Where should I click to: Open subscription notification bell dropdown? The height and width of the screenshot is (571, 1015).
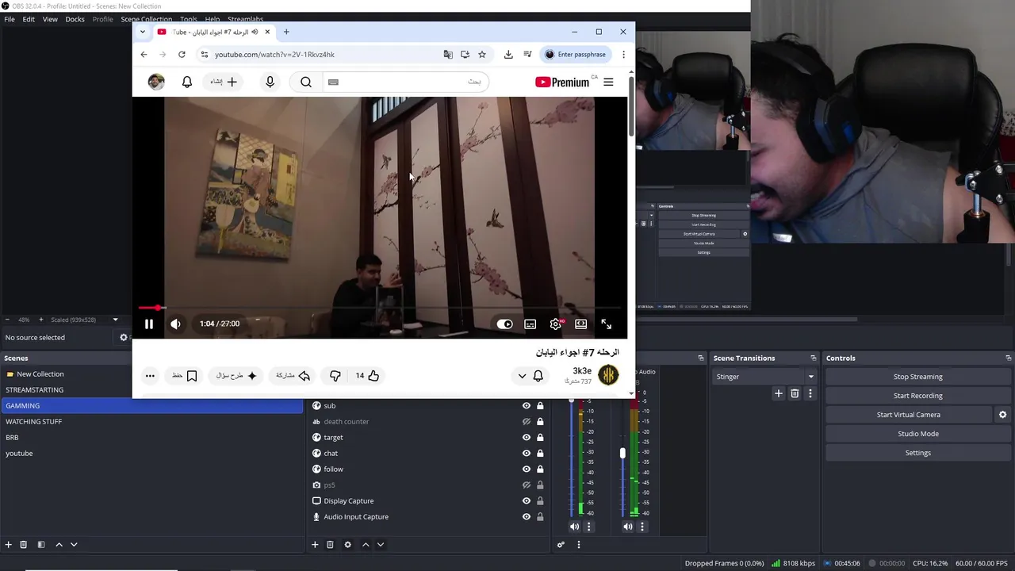tap(530, 376)
